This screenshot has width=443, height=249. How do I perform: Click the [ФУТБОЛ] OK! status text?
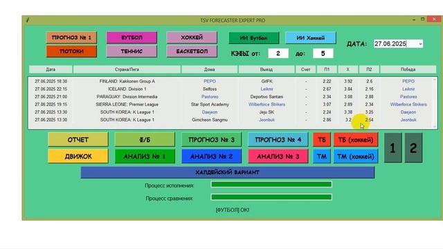coord(233,210)
